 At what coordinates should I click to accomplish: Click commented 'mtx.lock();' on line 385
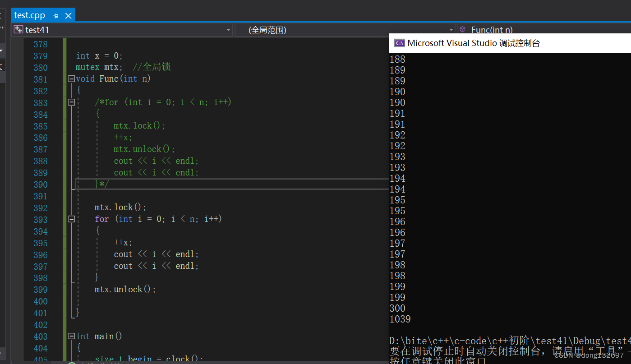(140, 126)
